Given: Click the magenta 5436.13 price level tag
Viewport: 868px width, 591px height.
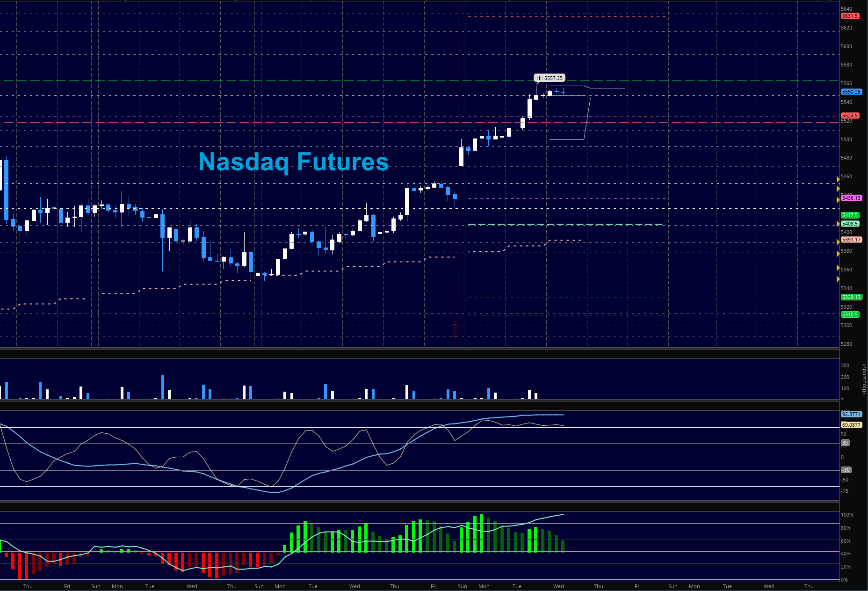Looking at the screenshot, I should click(851, 198).
